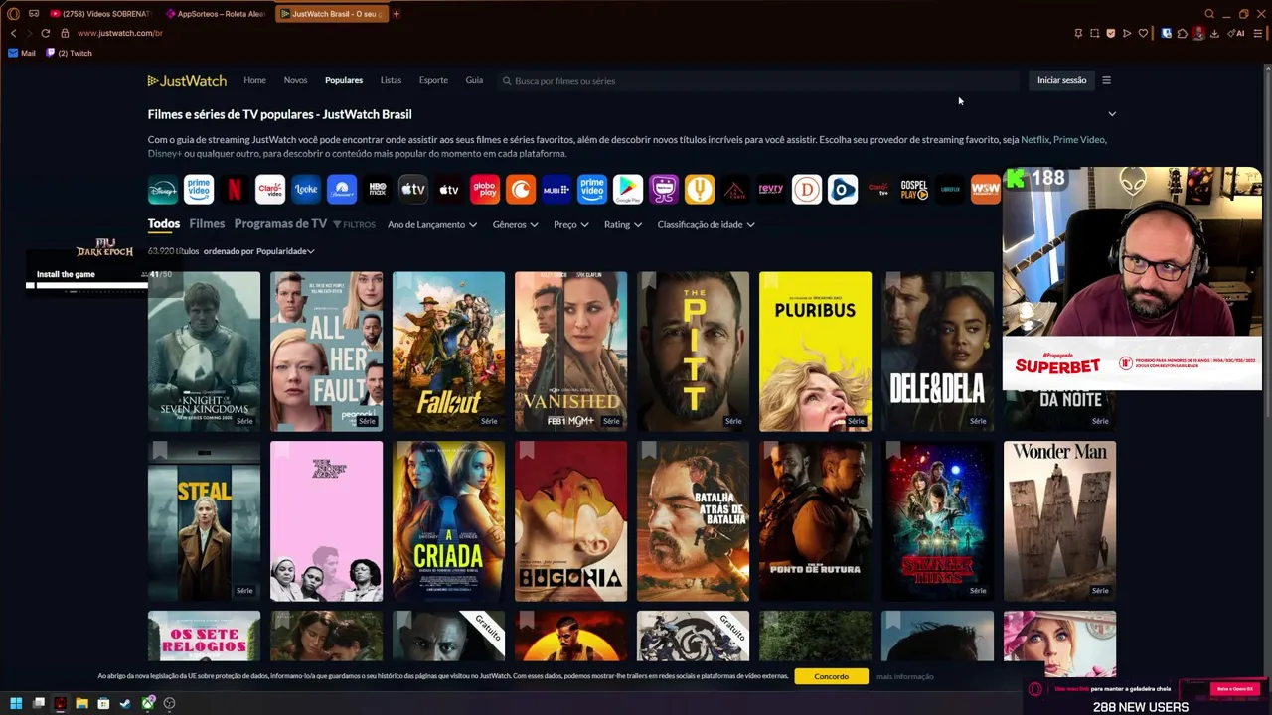Switch to the YouTube Videos browser tab

[99, 14]
